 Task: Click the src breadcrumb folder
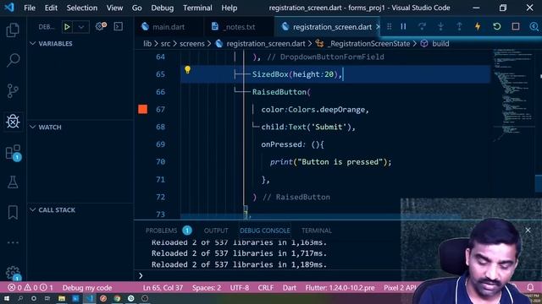(x=166, y=44)
